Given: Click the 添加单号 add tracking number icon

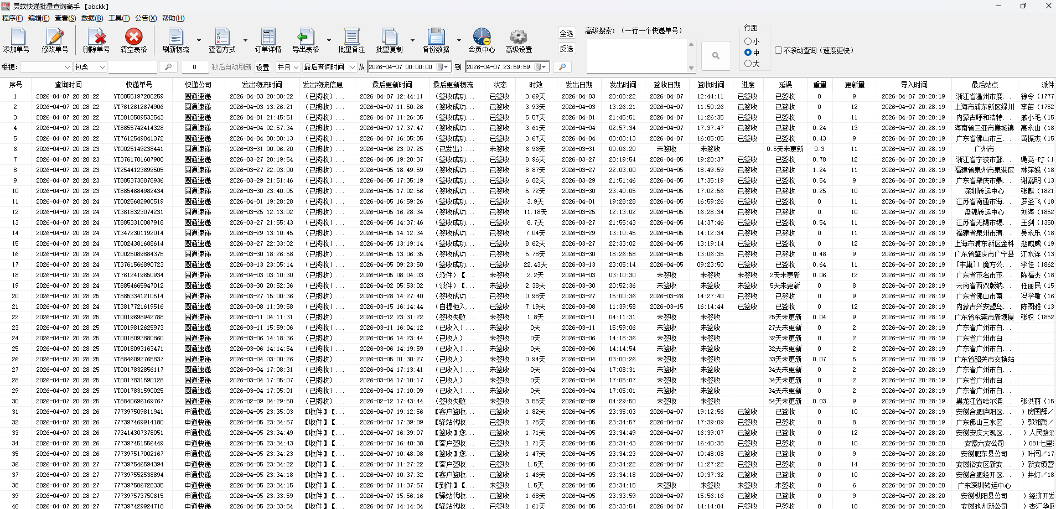Looking at the screenshot, I should (x=17, y=40).
